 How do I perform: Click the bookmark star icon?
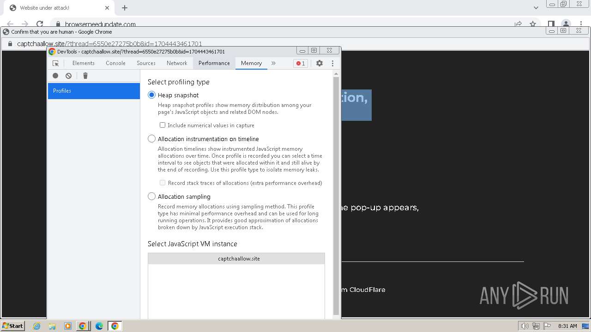[533, 24]
